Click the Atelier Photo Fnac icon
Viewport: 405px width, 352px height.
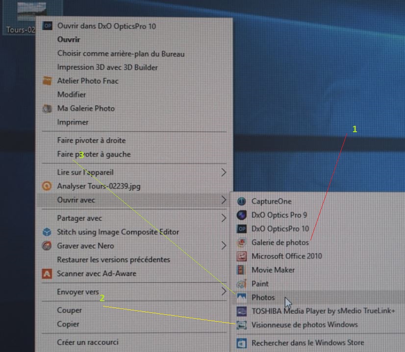pyautogui.click(x=47, y=81)
